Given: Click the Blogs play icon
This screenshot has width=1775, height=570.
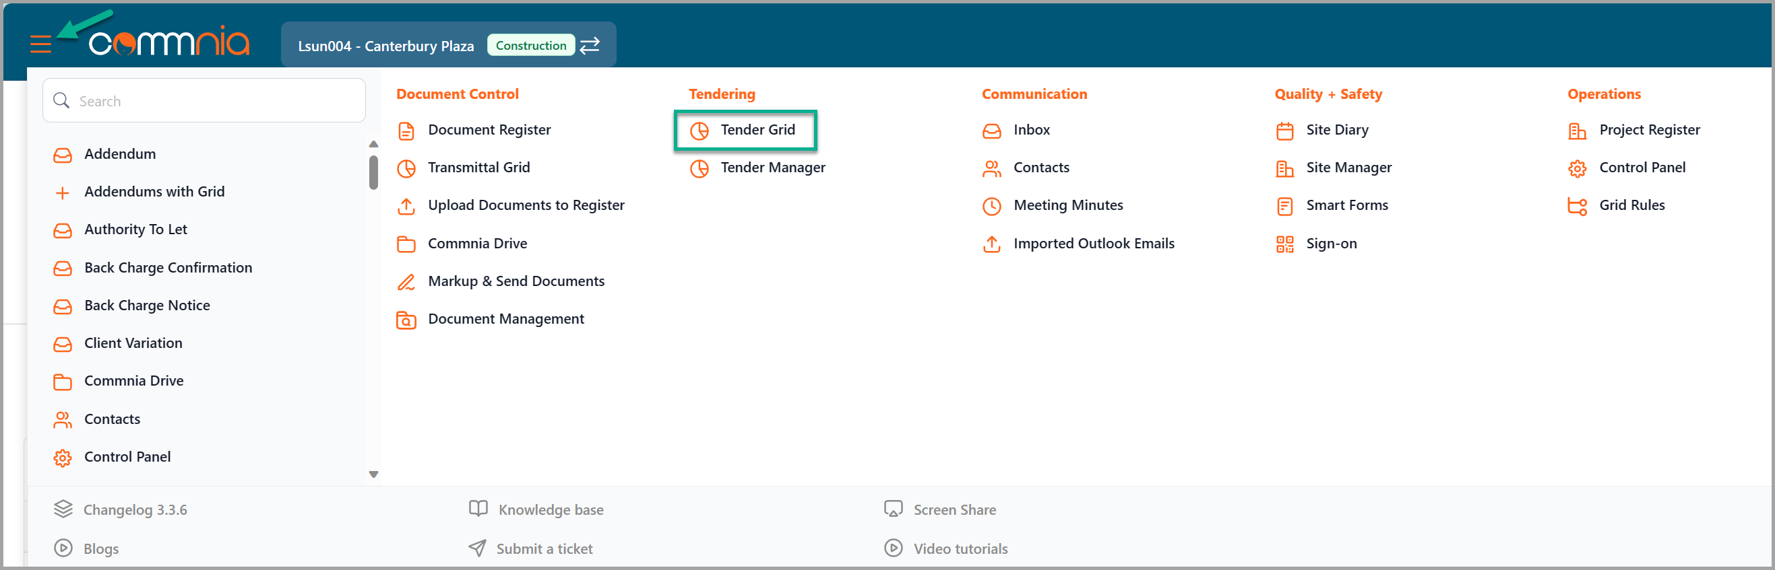Looking at the screenshot, I should (x=63, y=548).
